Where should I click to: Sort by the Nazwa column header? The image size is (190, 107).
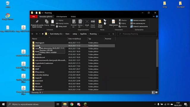tap(49, 39)
